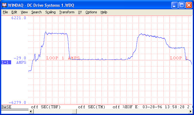Open the Scaling menu
Image resolution: width=194 pixels, height=115 pixels.
pos(50,12)
